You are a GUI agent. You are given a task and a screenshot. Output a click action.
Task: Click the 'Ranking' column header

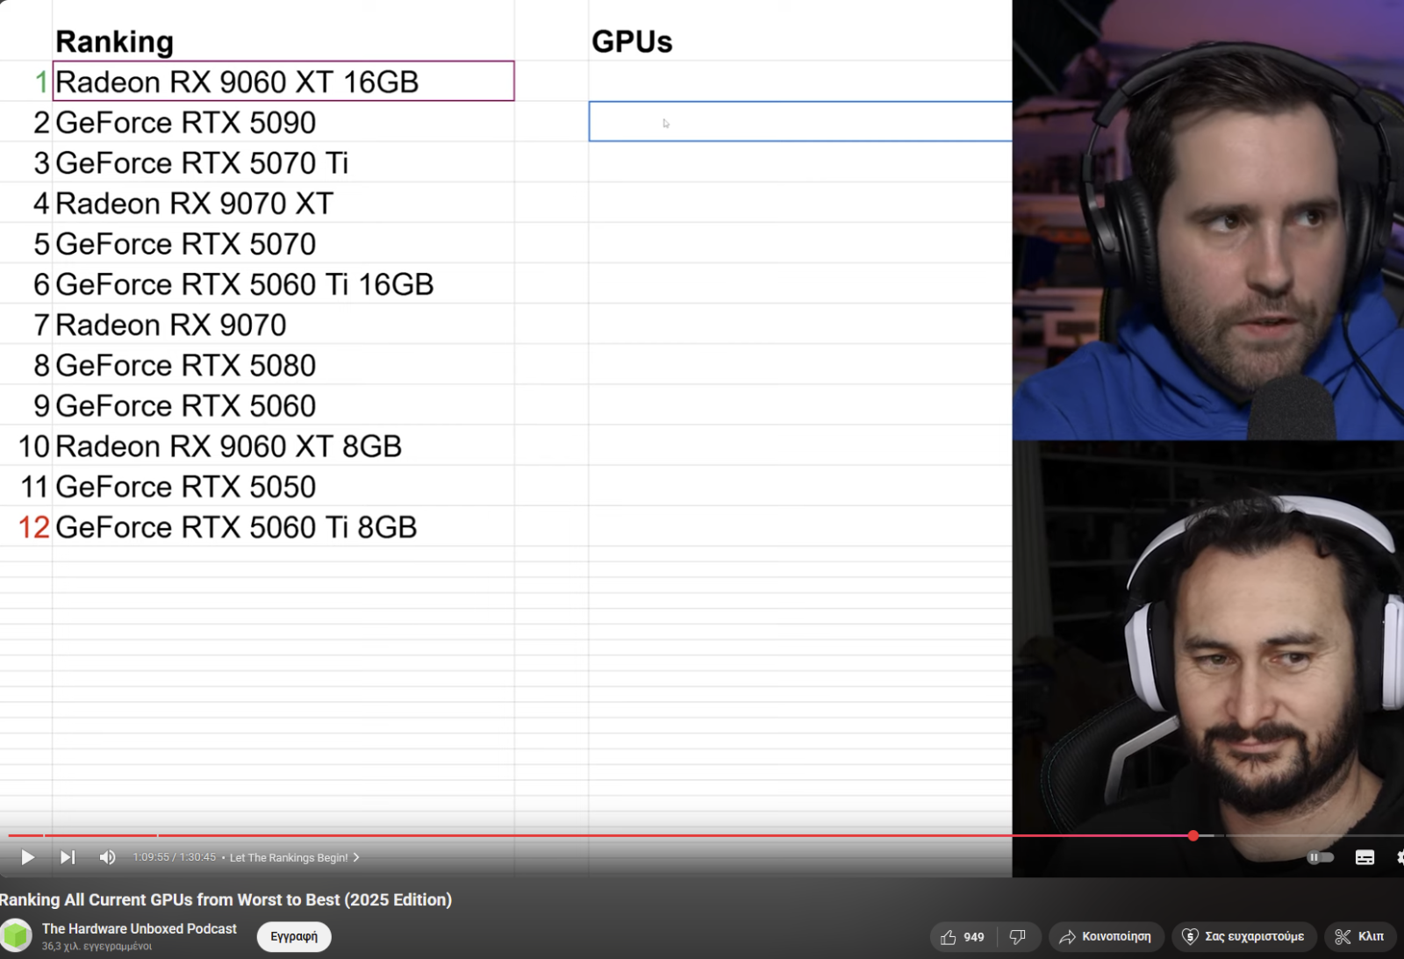115,41
